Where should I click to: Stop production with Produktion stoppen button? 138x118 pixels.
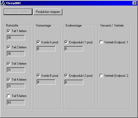click(48, 12)
